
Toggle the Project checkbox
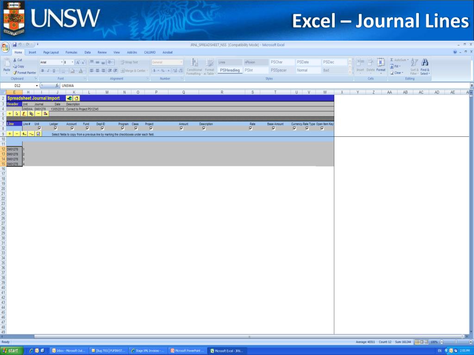151,129
